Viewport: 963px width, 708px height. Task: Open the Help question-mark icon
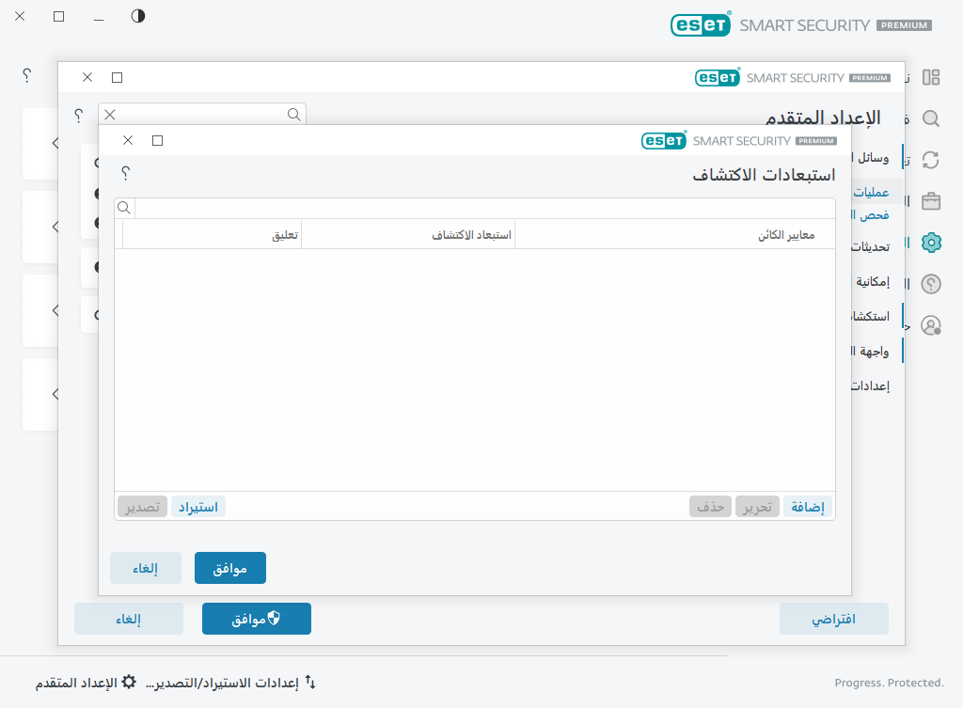(930, 283)
